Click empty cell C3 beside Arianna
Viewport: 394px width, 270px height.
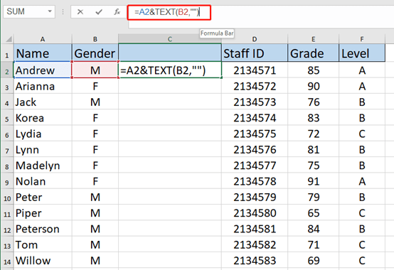[170, 86]
